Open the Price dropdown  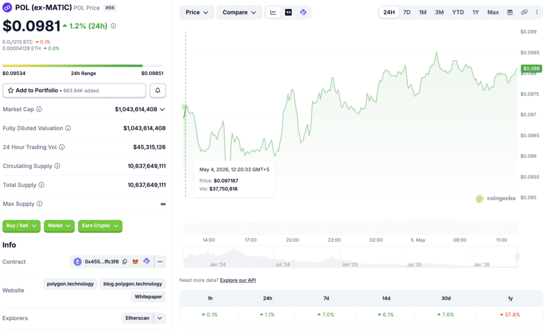point(197,12)
